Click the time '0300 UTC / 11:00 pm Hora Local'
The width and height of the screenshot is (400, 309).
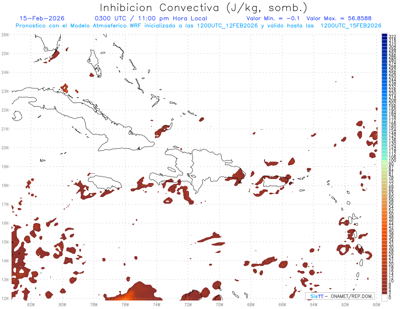pyautogui.click(x=151, y=18)
